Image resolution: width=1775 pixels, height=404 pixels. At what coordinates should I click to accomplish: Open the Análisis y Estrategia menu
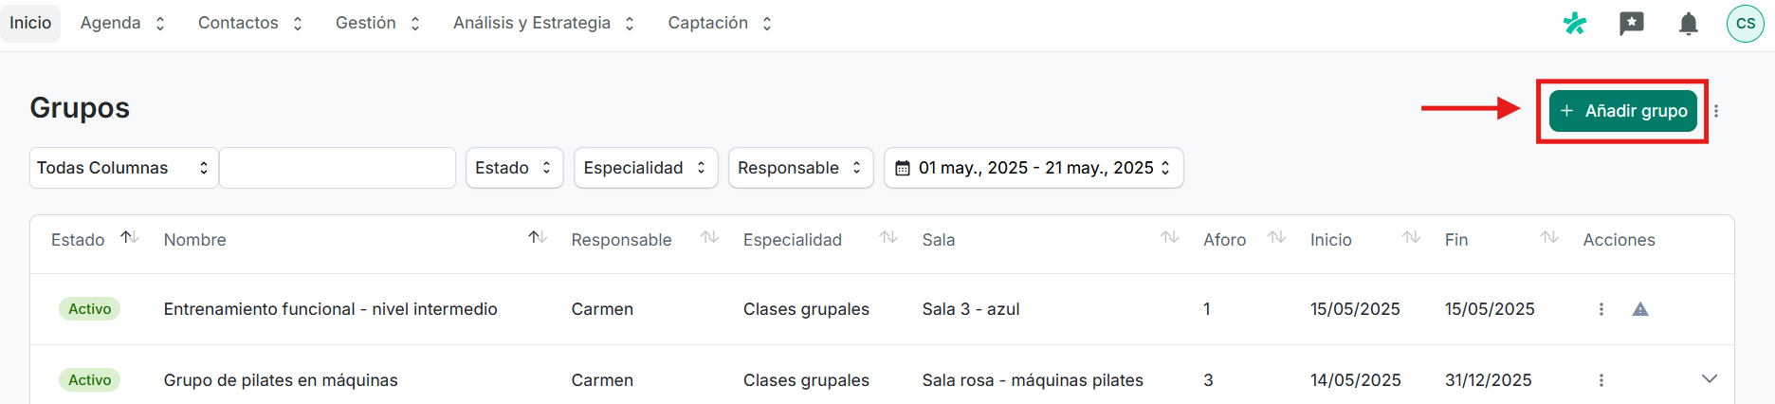click(x=543, y=23)
